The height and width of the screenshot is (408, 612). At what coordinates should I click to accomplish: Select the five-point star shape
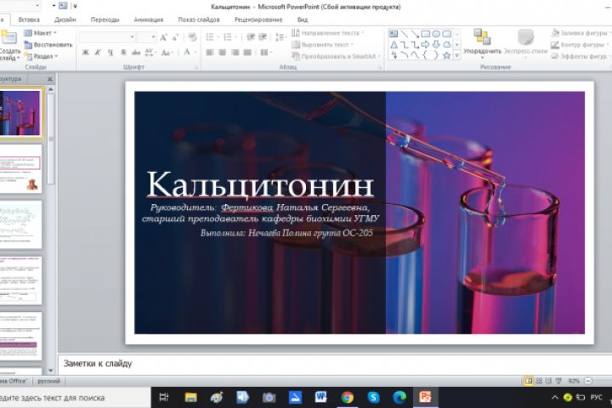[447, 55]
